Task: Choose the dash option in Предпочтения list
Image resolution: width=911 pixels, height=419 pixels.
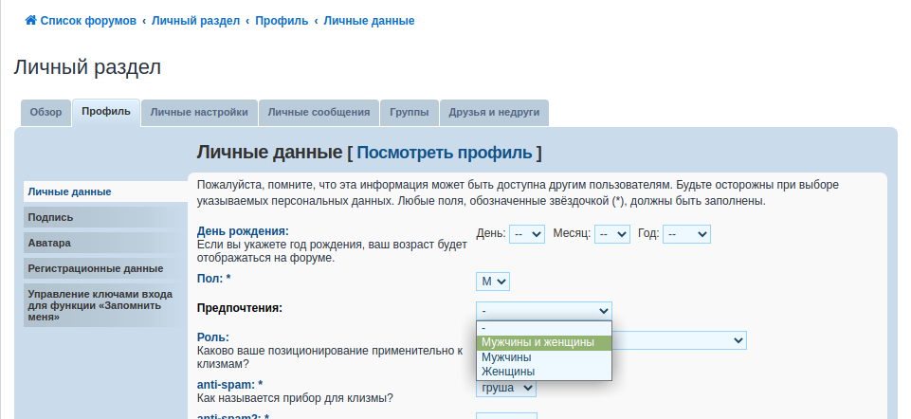Action: 544,328
